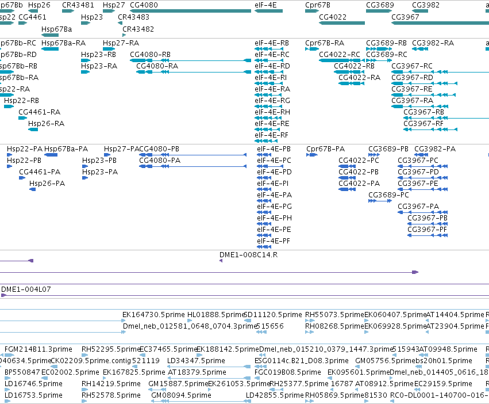Click the CG4461-RA transcript label
The image size is (489, 404).
(40, 112)
